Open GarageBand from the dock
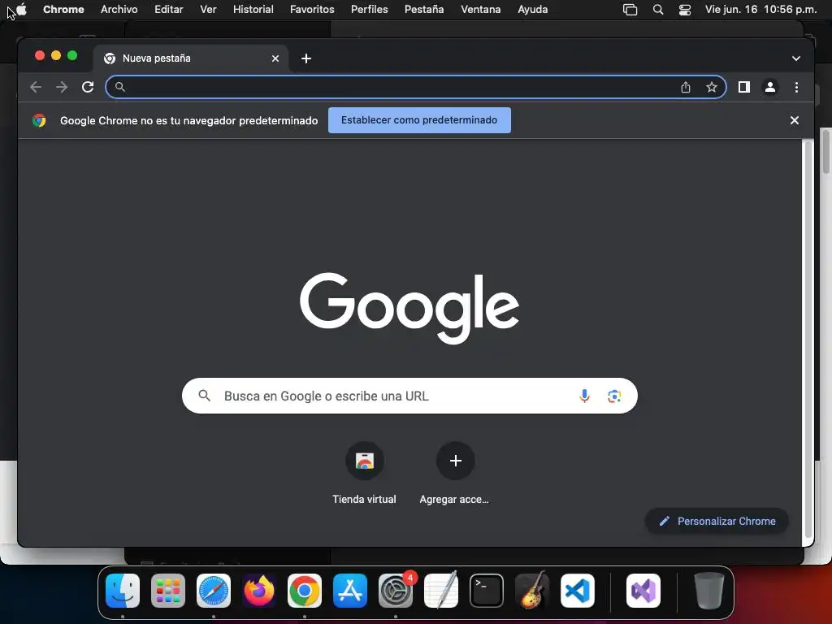The height and width of the screenshot is (624, 832). (x=532, y=591)
